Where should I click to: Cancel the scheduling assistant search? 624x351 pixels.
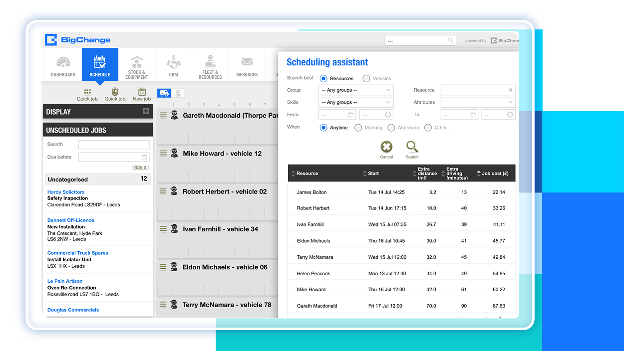pyautogui.click(x=386, y=149)
